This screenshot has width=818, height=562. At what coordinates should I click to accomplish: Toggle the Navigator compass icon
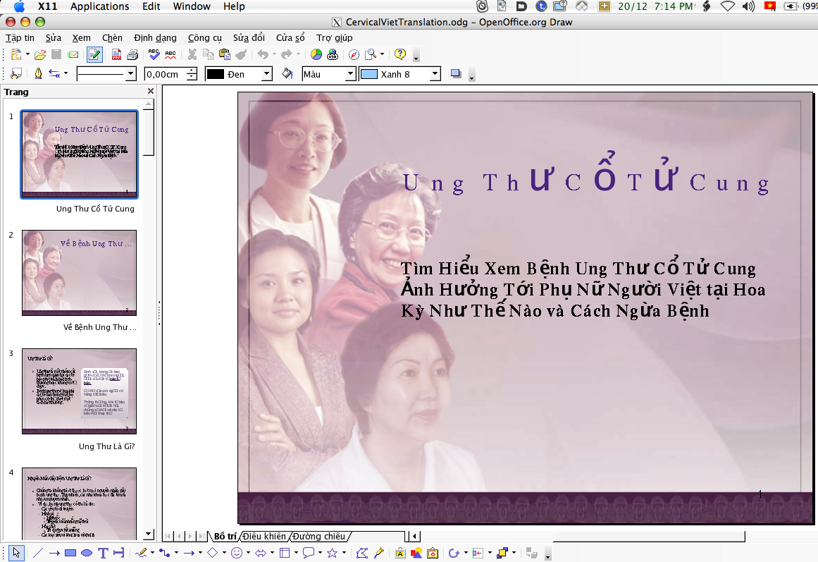pyautogui.click(x=354, y=54)
